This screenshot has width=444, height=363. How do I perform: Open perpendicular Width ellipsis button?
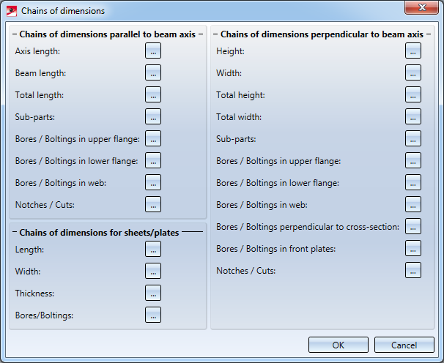[413, 72]
